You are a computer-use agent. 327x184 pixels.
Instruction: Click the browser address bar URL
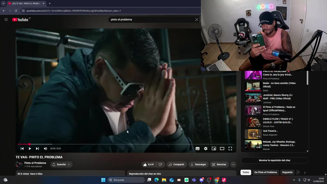(74, 11)
